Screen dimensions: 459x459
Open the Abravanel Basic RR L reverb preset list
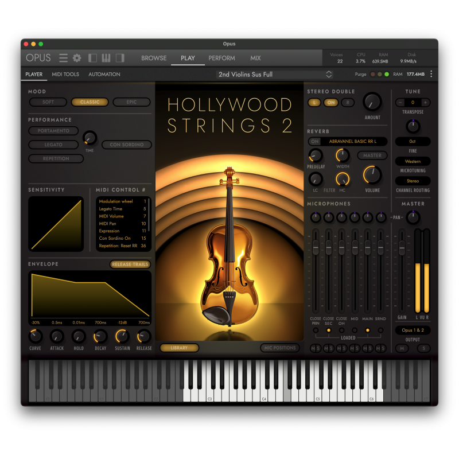pyautogui.click(x=353, y=141)
